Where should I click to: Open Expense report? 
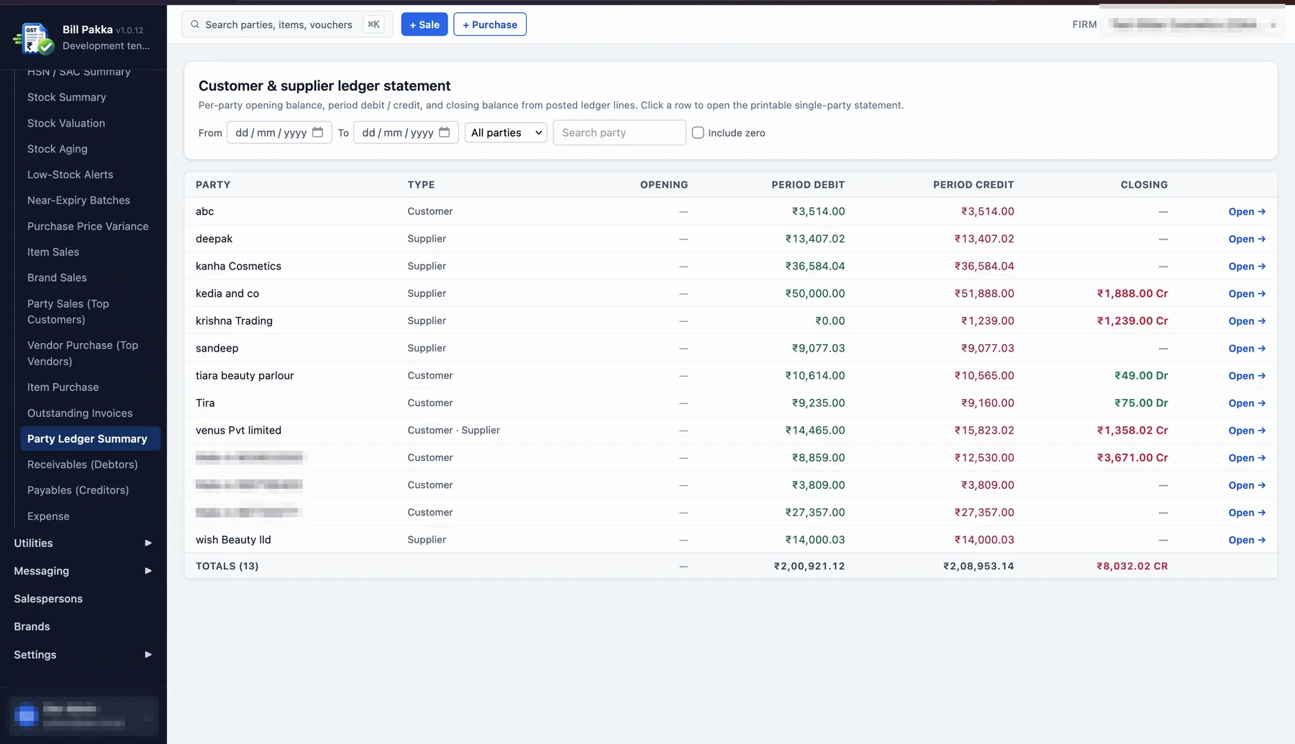(x=48, y=516)
